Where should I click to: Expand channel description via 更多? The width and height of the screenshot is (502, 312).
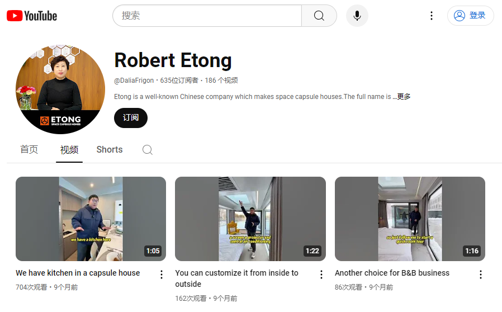pos(404,97)
